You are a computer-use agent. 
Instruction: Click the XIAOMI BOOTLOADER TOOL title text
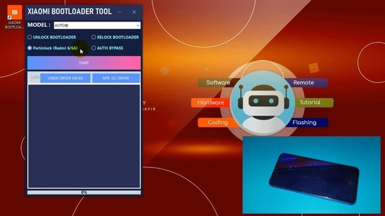(x=70, y=11)
